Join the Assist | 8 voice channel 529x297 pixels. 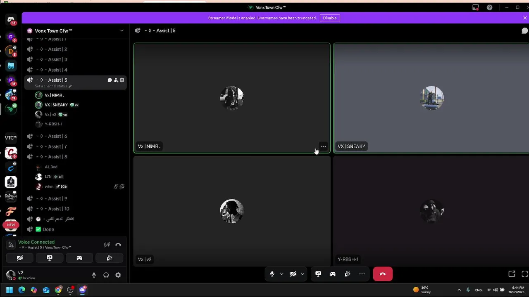pos(76,157)
